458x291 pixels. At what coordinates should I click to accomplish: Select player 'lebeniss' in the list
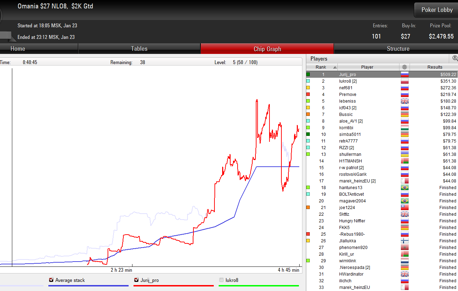coord(347,101)
